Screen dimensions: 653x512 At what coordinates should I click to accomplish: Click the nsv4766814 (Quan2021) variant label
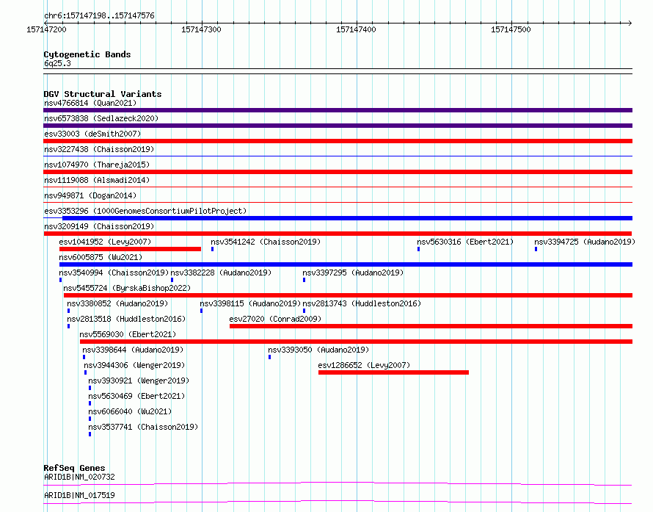pyautogui.click(x=90, y=103)
